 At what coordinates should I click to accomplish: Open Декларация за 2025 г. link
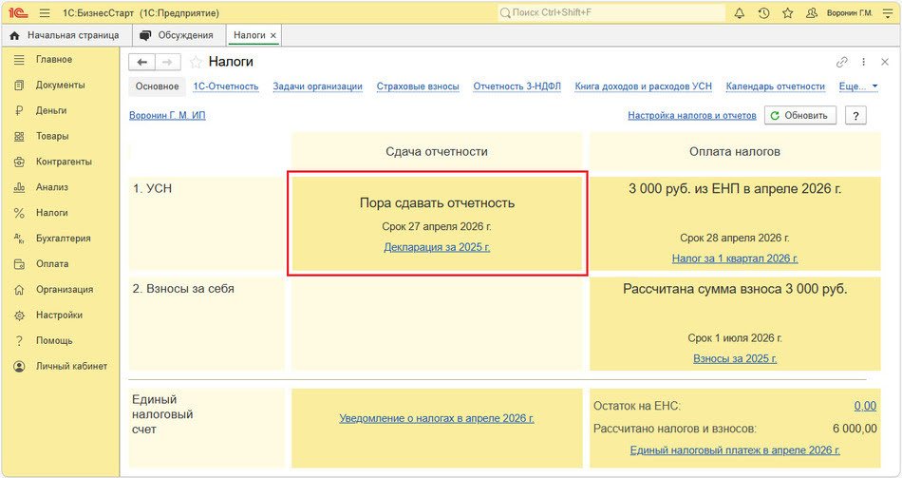coord(437,247)
